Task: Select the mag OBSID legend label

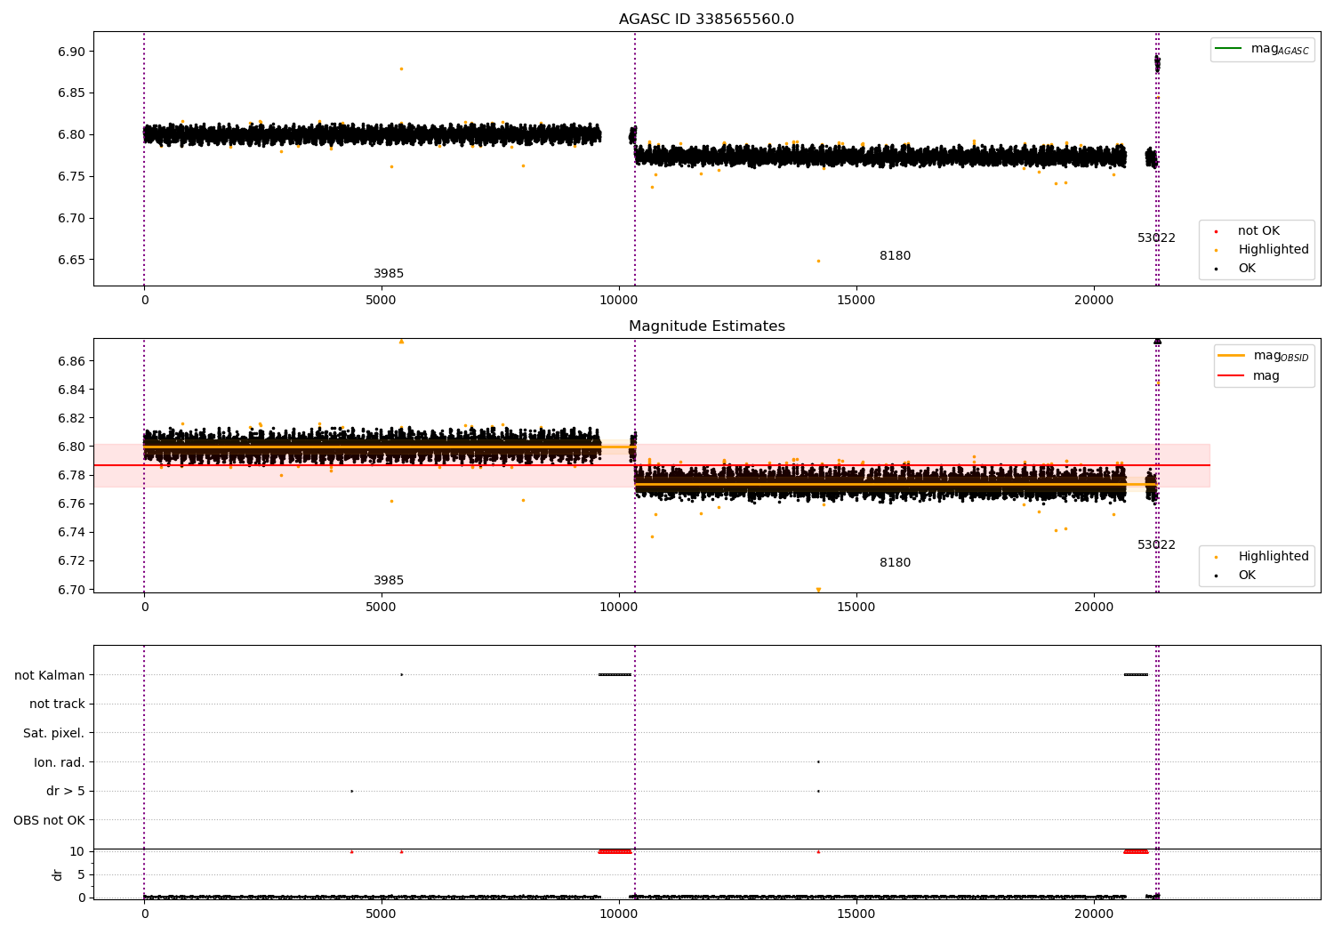Action: (x=1282, y=356)
